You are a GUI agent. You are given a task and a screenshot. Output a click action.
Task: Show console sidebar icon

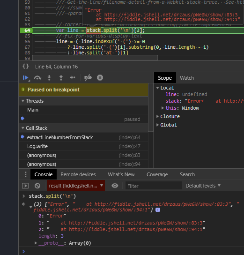point(25,186)
